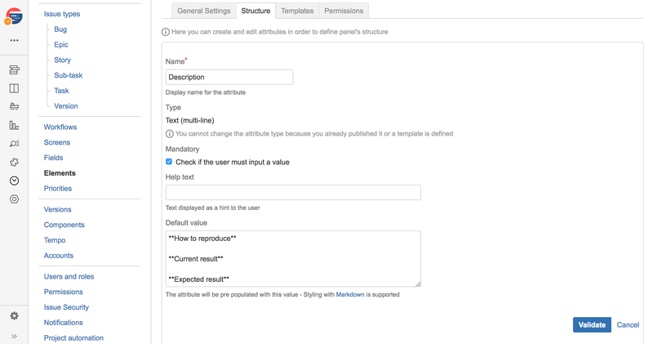Screen dimensions: 653x344
Task: Click the Help text input field
Action: tap(293, 192)
